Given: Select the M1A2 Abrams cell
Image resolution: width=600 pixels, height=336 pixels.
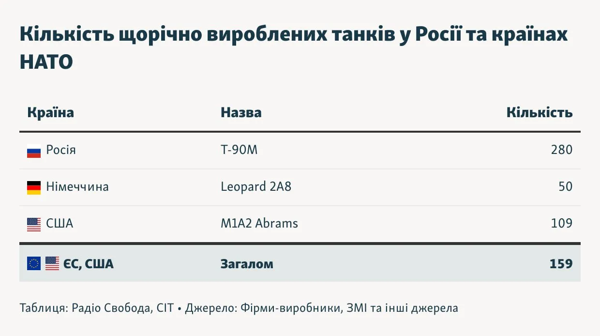Looking at the screenshot, I should 259,224.
